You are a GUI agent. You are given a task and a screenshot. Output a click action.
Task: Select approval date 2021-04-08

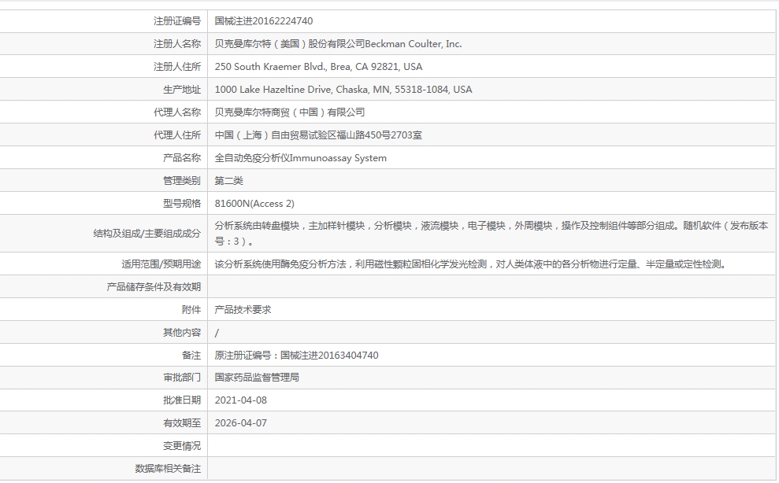pos(241,400)
